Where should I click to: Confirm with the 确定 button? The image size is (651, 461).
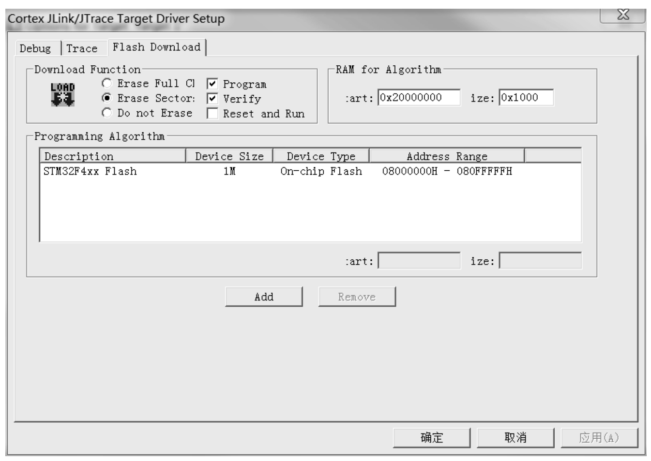pos(432,438)
